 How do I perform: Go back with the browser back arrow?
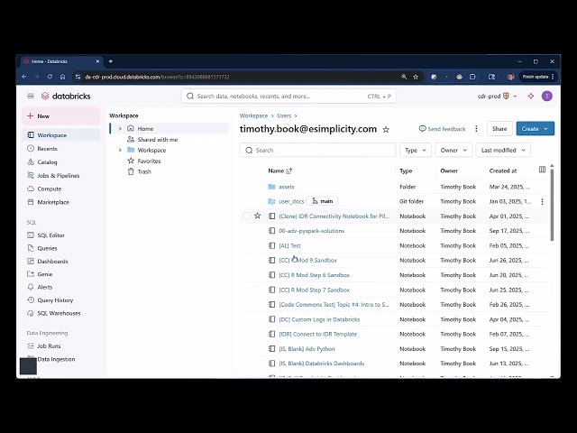click(24, 77)
